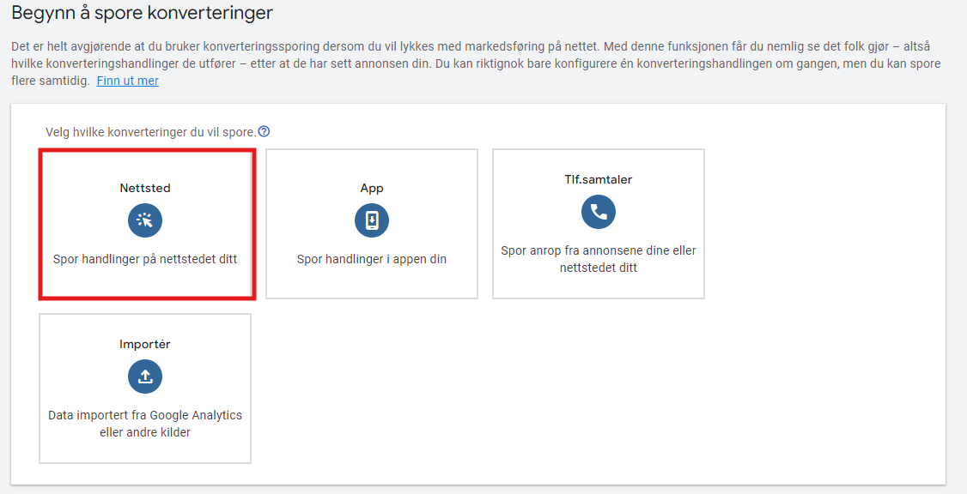This screenshot has height=494, width=967.
Task: Click the upload arrow icon under Importér
Action: [x=145, y=377]
